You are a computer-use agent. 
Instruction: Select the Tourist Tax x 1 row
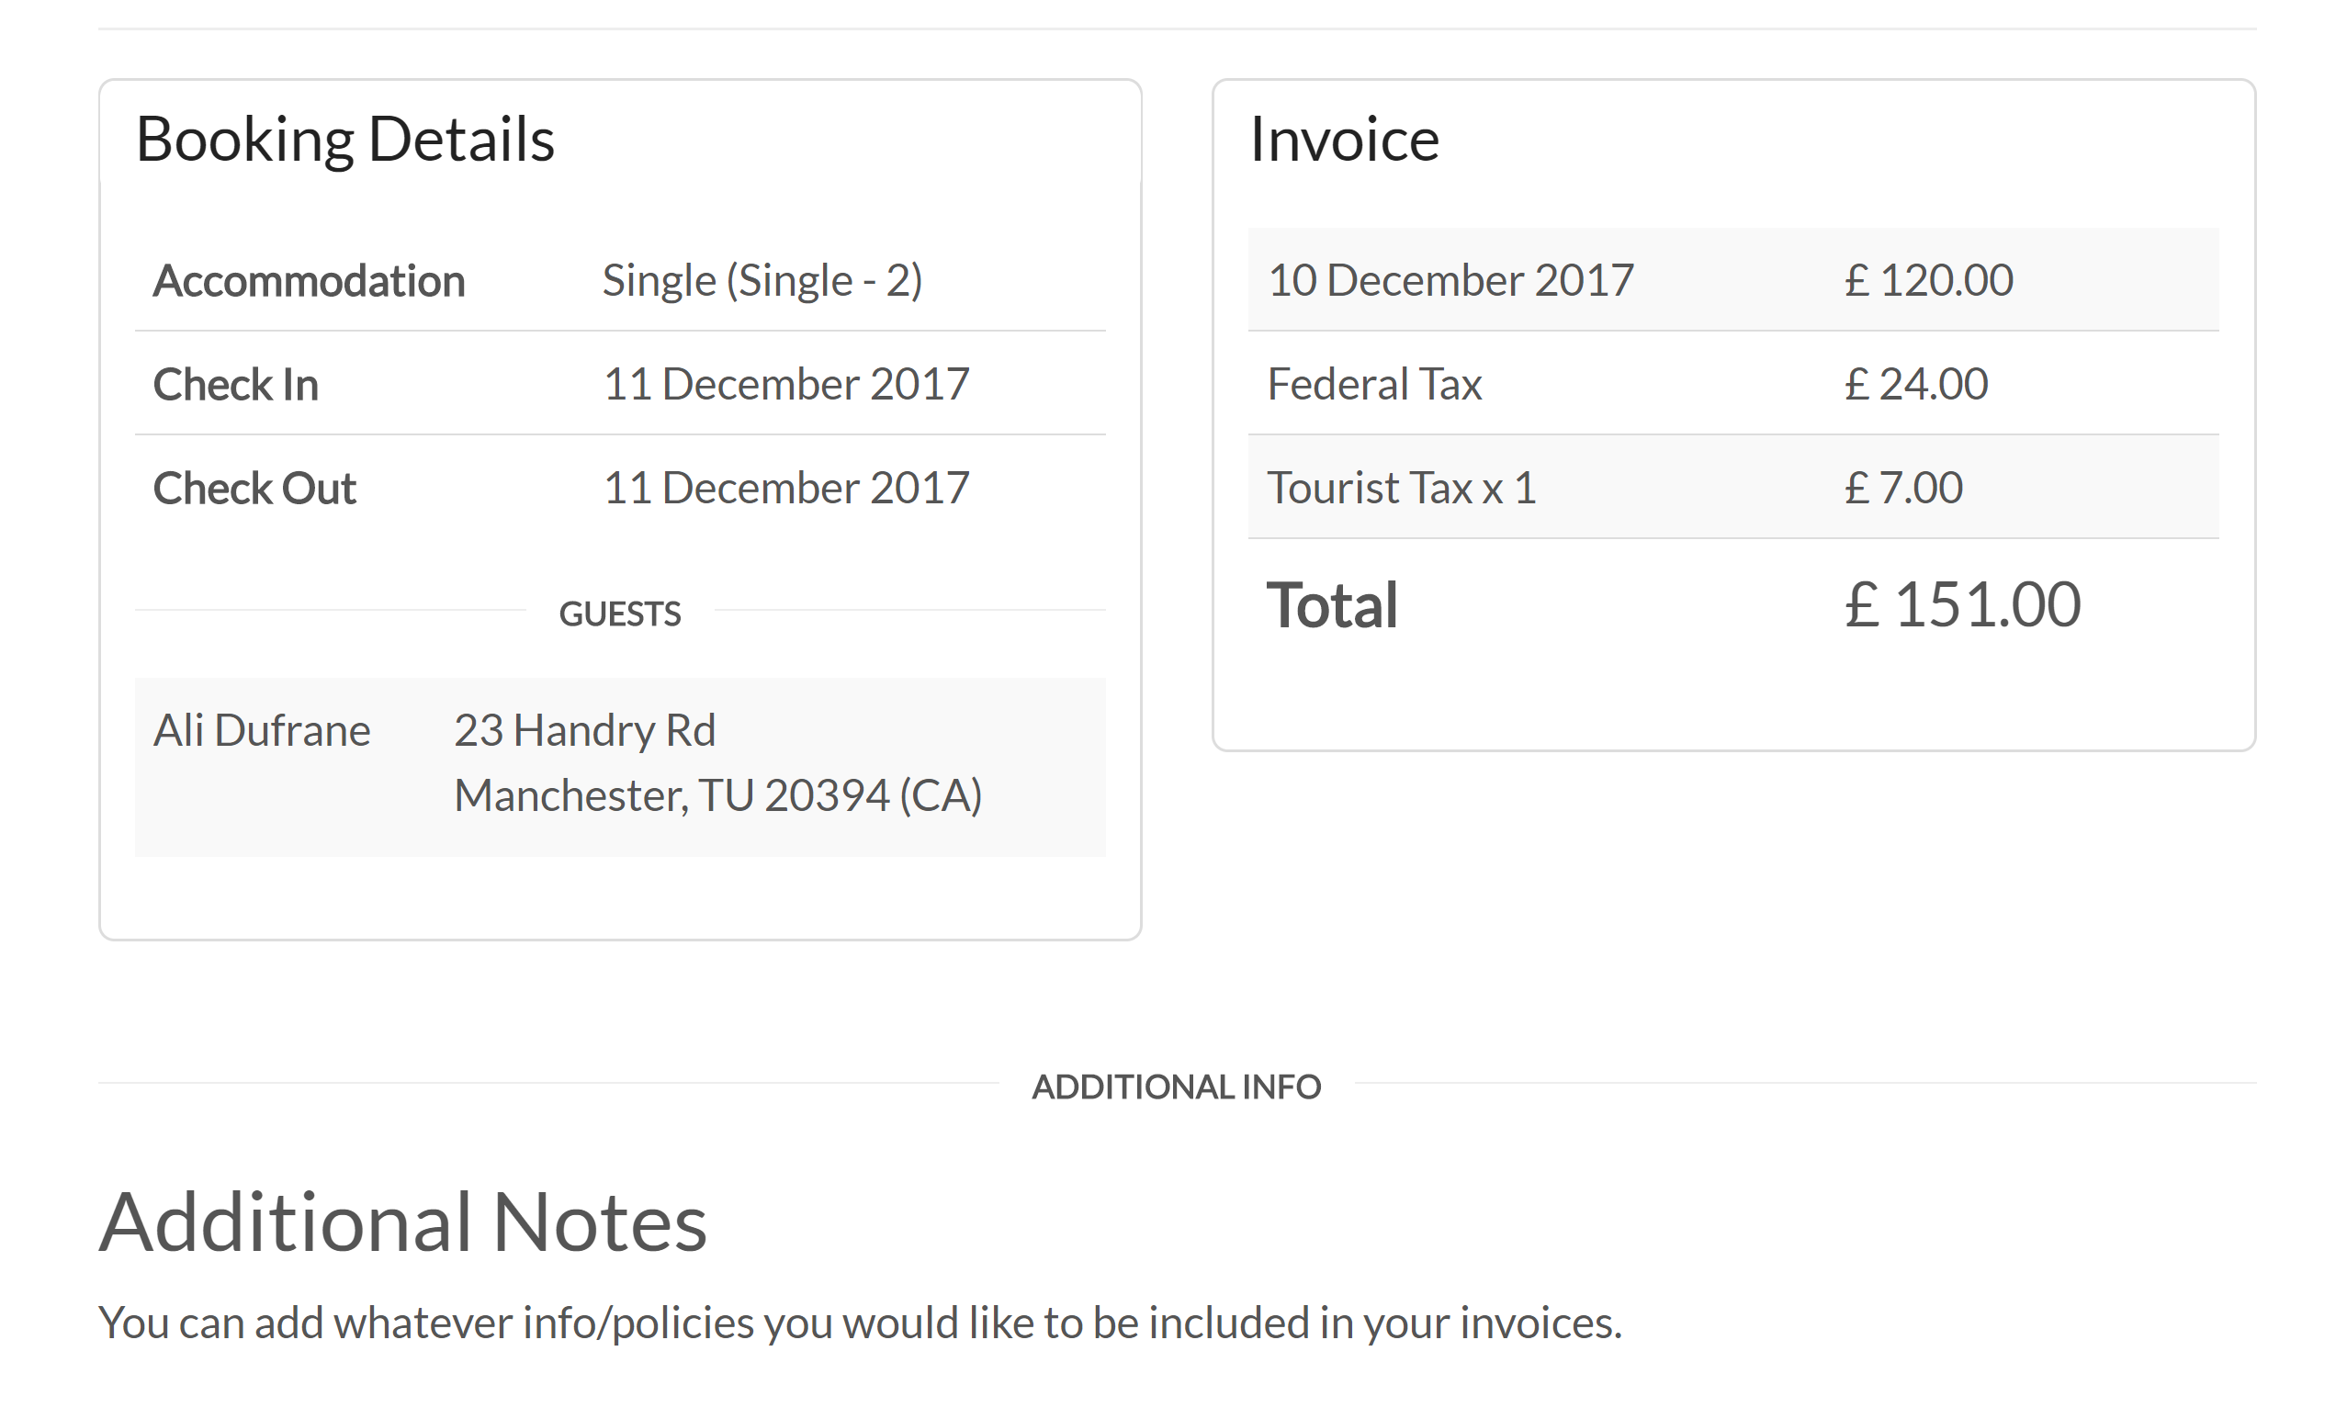pos(1732,488)
